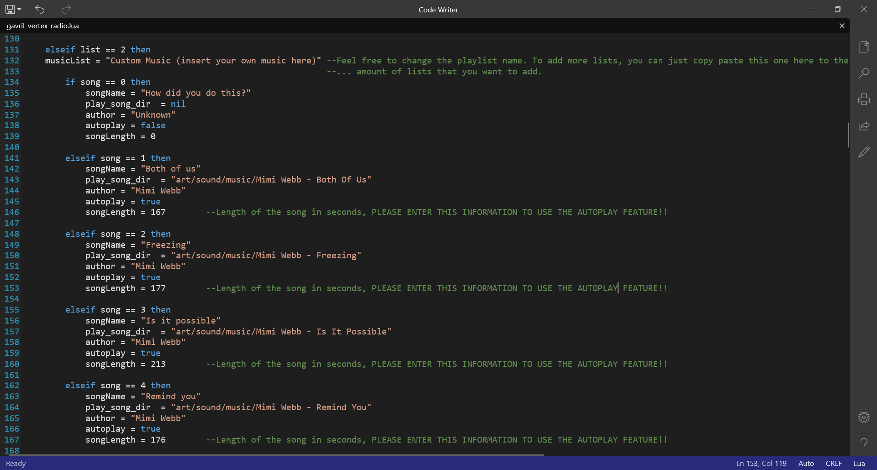Close the gavril_vertex_radio.lua tab

click(842, 26)
